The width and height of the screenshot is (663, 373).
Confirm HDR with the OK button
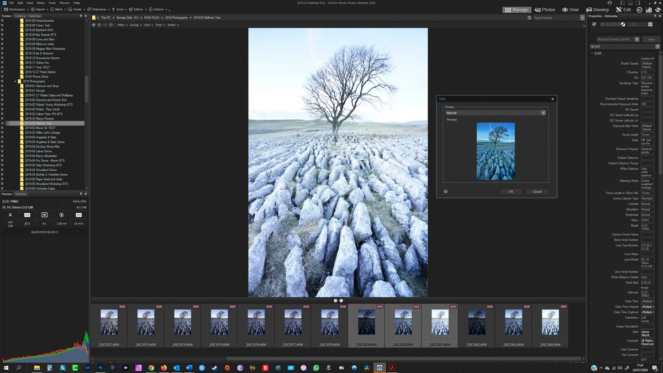[511, 191]
